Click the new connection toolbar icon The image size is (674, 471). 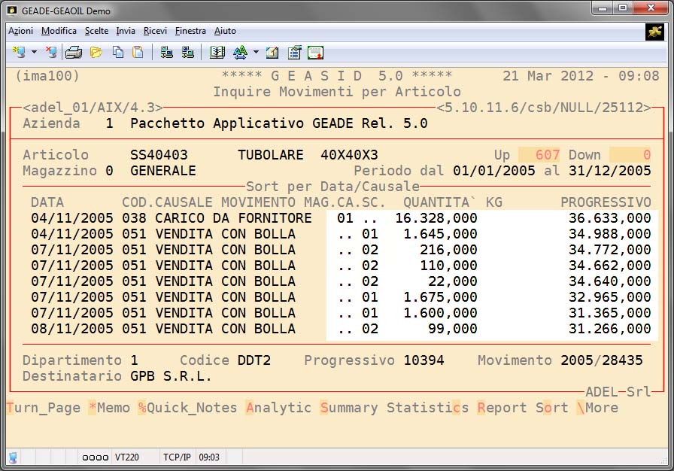(19, 53)
